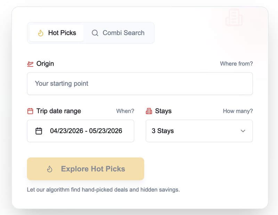This screenshot has height=215, width=278.
Task: Click the When? hint text
Action: pyautogui.click(x=125, y=111)
